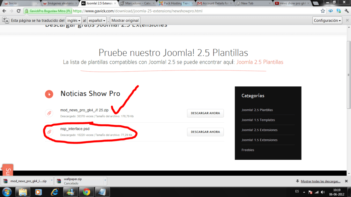Open Joomla! 2.5 Plantillas in Categorías

pyautogui.click(x=257, y=110)
